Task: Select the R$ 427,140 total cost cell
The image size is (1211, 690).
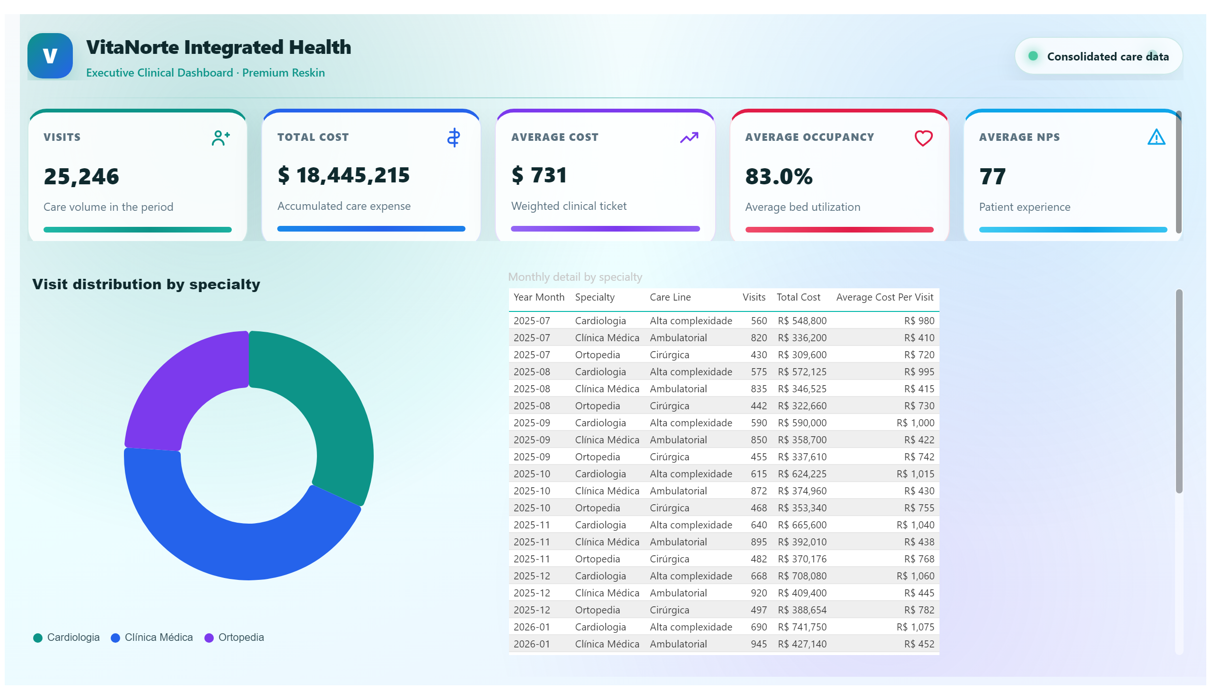Action: click(x=802, y=645)
